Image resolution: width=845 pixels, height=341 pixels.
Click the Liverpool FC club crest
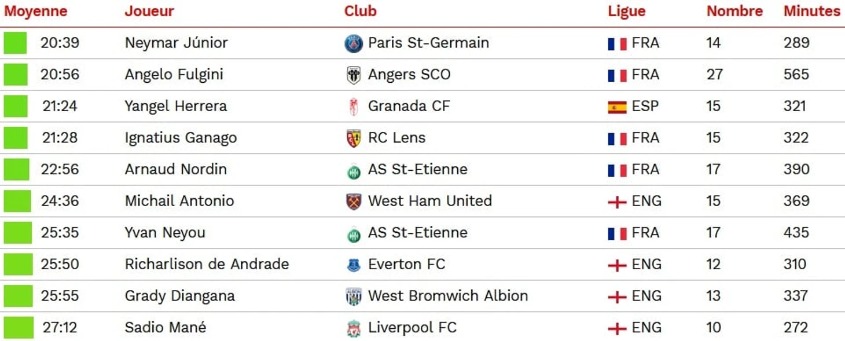(354, 328)
